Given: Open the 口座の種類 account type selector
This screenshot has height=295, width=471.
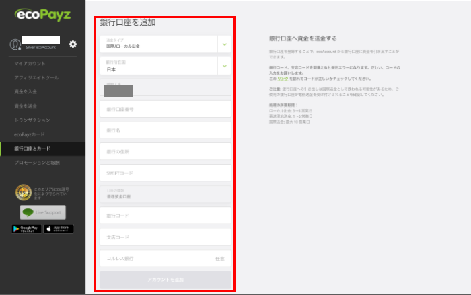Looking at the screenshot, I should coord(165,194).
